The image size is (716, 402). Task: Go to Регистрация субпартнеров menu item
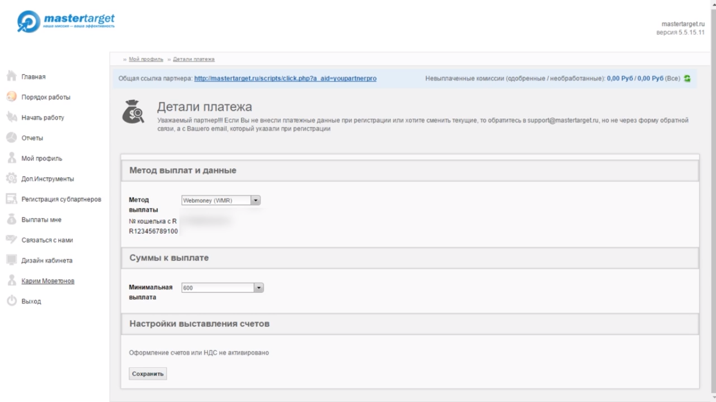coord(61,199)
